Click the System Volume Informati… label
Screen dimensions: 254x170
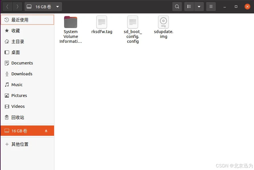71,37
